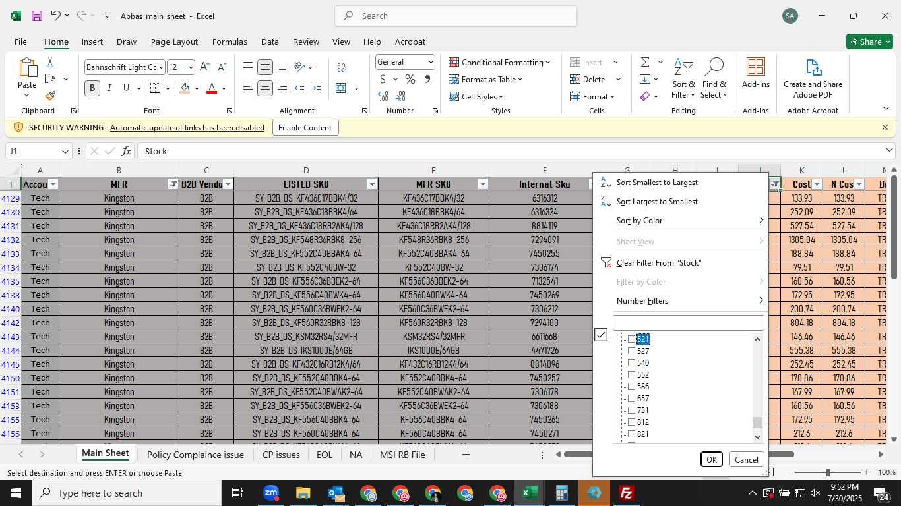Click the filter search box
This screenshot has height=506, width=901.
(x=688, y=323)
